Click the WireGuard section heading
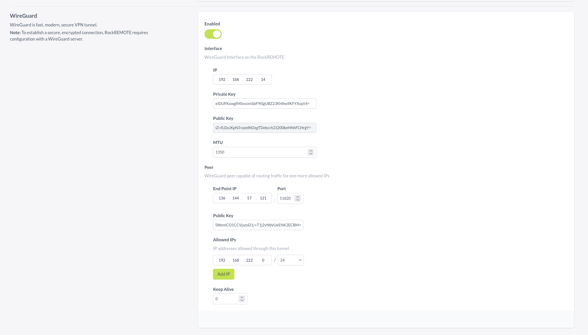The width and height of the screenshot is (588, 335). point(23,16)
